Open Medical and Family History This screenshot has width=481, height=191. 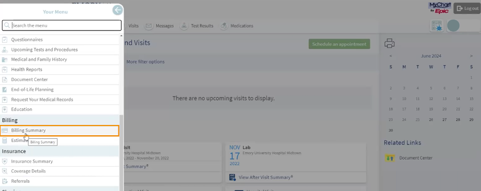point(59,59)
